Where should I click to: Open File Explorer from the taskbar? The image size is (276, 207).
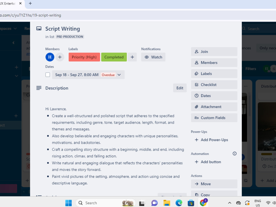[166, 203]
